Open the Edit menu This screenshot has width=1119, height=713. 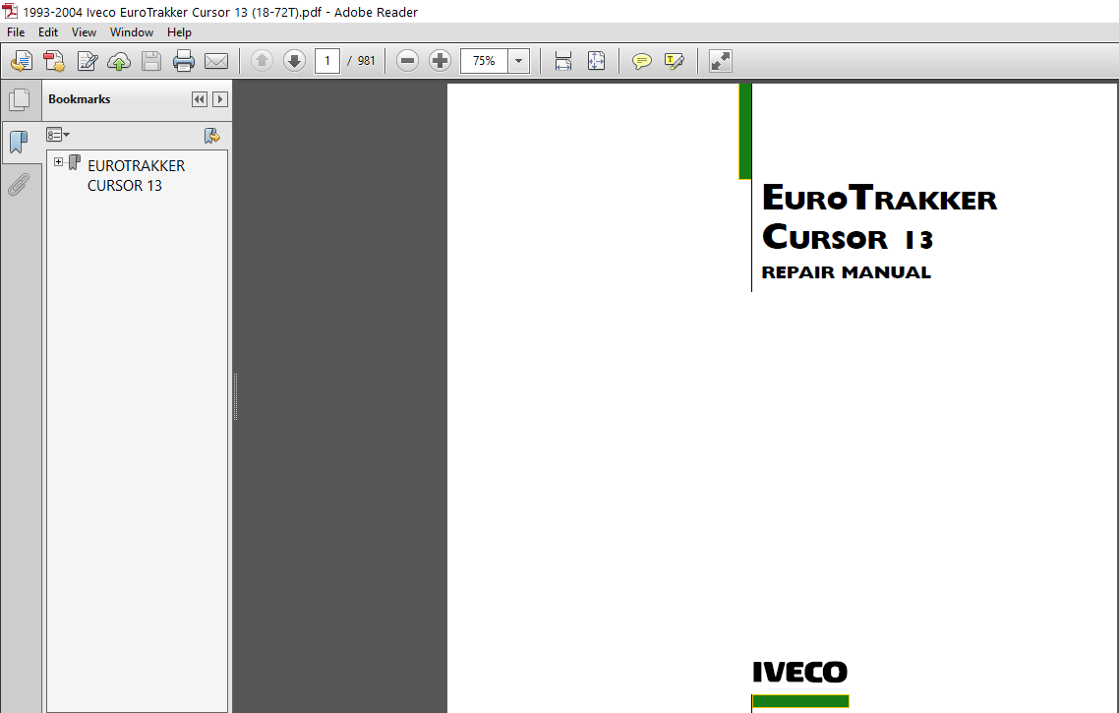(48, 32)
